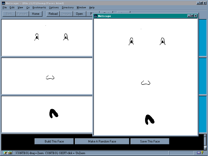Restore the main Netscape window size

point(201,3)
